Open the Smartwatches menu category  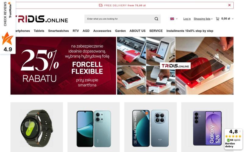(58, 31)
